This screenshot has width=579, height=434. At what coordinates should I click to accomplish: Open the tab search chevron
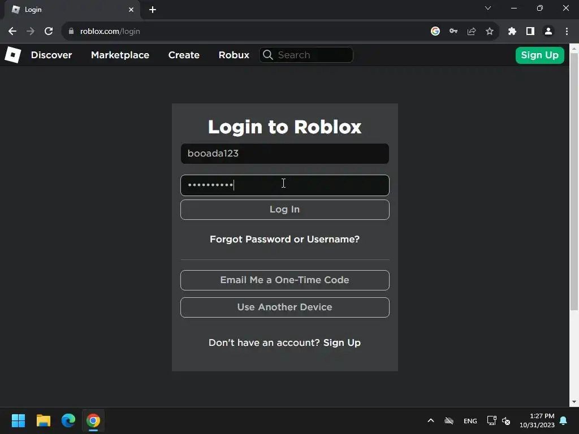pos(488,8)
